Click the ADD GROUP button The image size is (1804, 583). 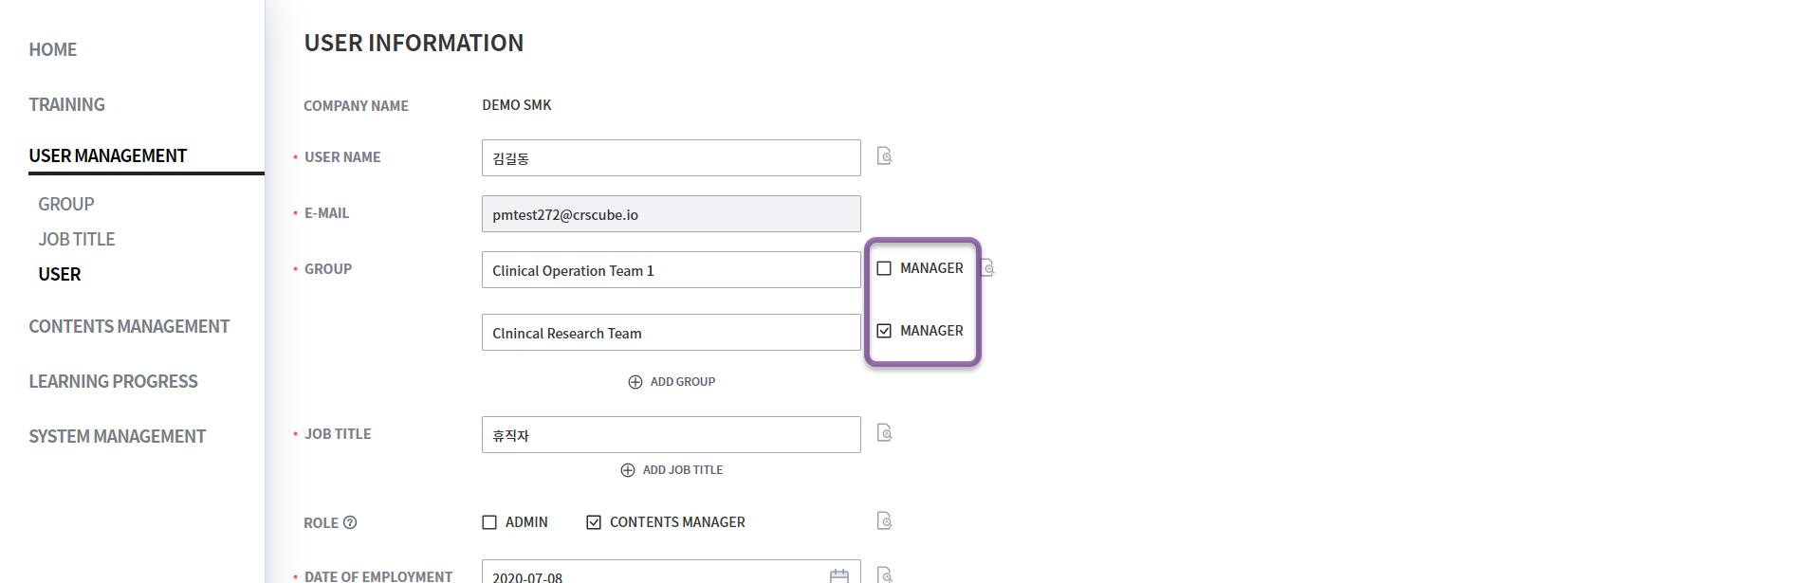point(672,382)
